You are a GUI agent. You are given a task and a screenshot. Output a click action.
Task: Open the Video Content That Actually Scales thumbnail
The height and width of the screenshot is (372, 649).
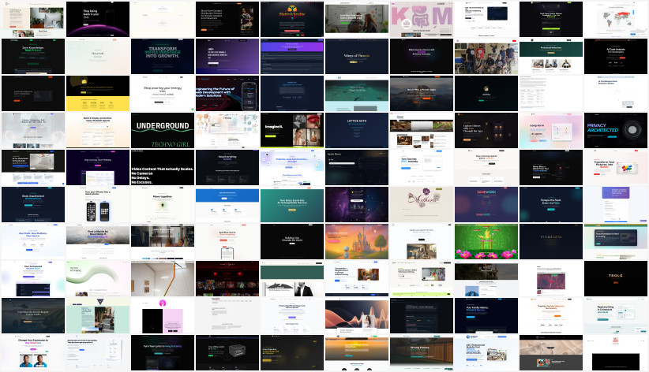pyautogui.click(x=163, y=167)
